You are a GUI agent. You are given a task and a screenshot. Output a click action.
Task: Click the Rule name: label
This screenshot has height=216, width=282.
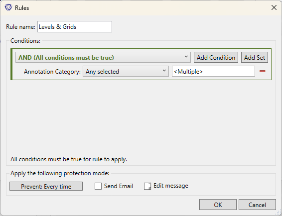pos(21,27)
